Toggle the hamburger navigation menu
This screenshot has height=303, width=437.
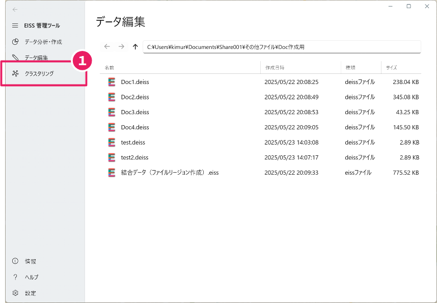tap(15, 25)
